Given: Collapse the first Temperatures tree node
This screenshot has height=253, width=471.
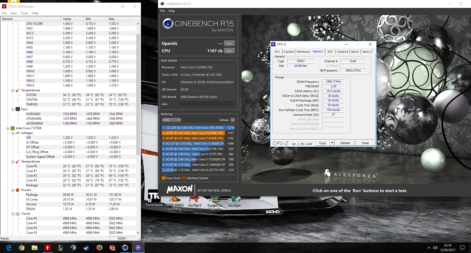Looking at the screenshot, I should point(13,90).
